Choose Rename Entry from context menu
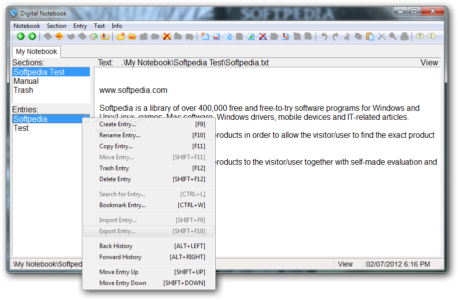 [149, 135]
